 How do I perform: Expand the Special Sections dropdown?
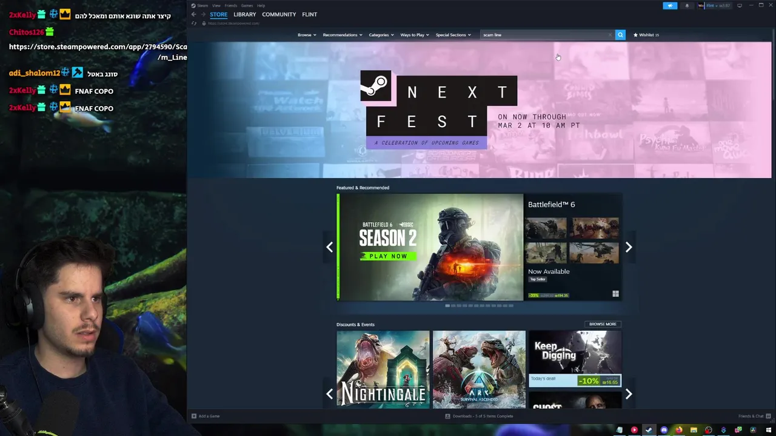[x=453, y=35]
